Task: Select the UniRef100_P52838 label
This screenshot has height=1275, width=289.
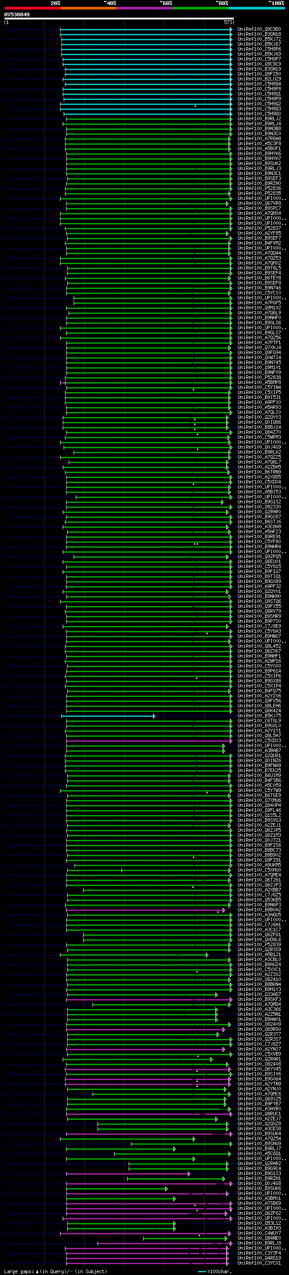Action: pyautogui.click(x=259, y=378)
